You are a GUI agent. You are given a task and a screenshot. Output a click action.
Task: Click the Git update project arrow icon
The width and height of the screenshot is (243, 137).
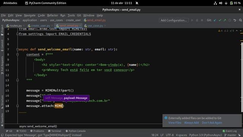click(x=215, y=20)
